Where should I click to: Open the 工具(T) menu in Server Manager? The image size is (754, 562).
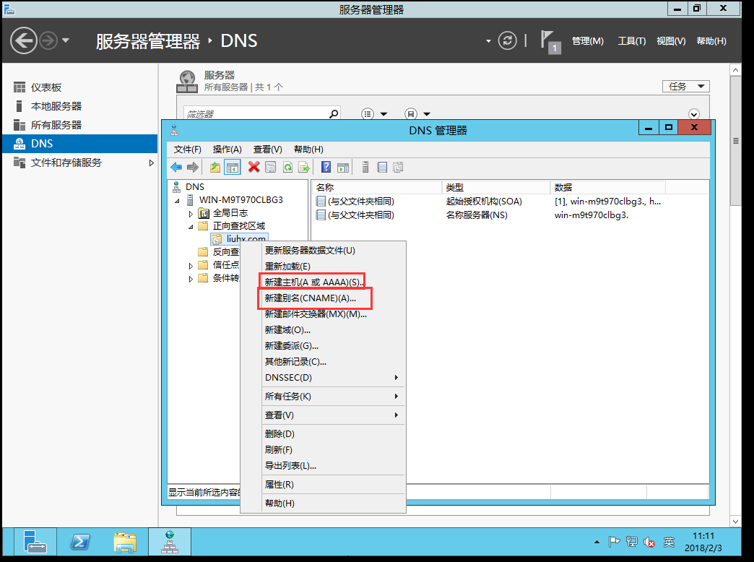pyautogui.click(x=631, y=41)
